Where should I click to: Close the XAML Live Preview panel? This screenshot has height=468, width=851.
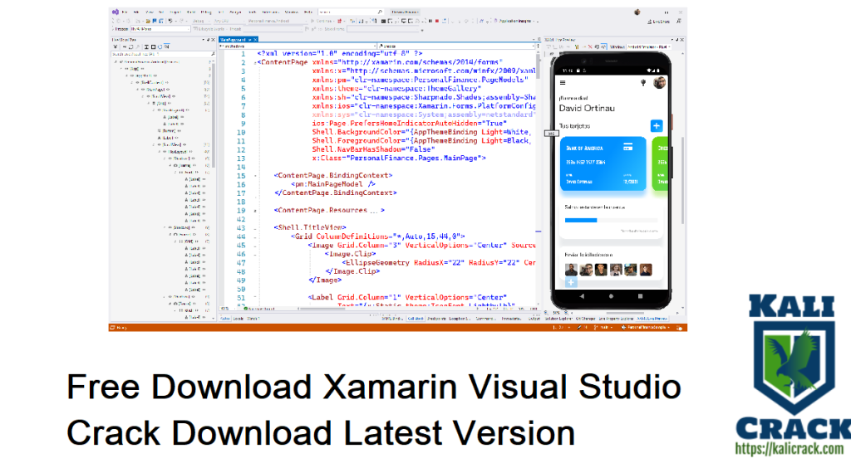point(681,40)
